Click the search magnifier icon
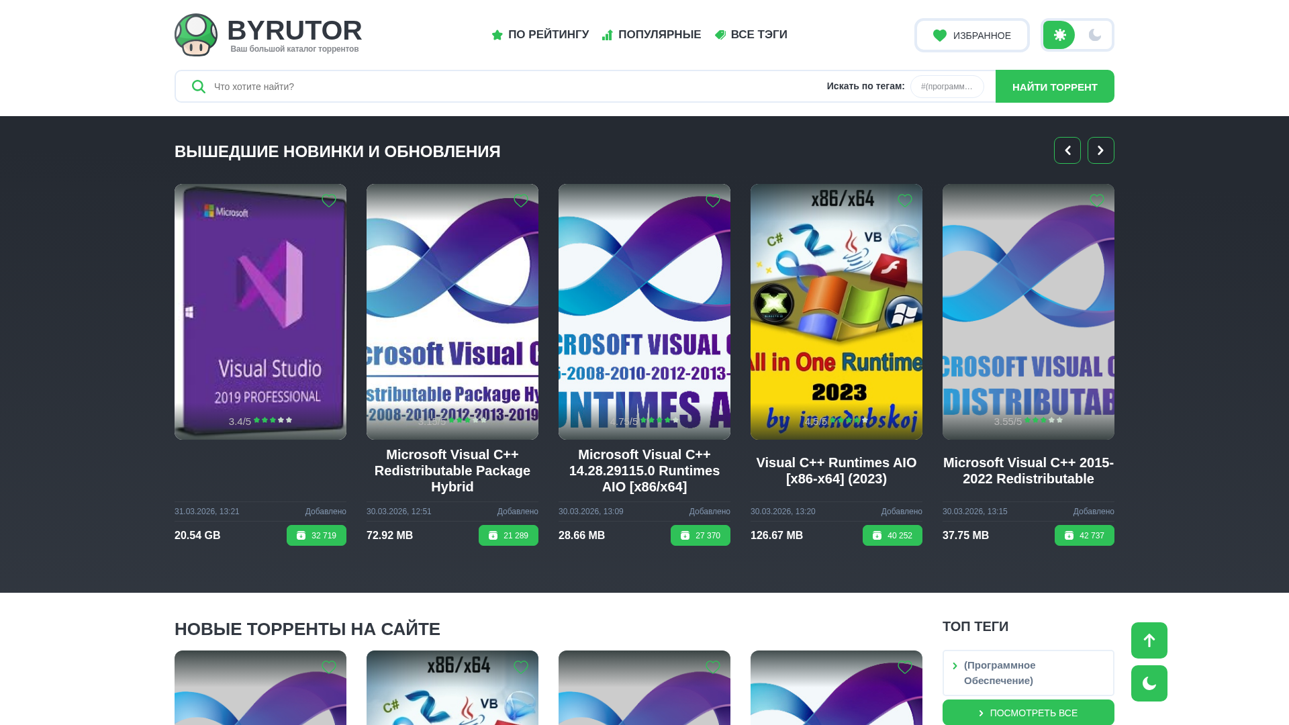1289x725 pixels. pos(198,87)
